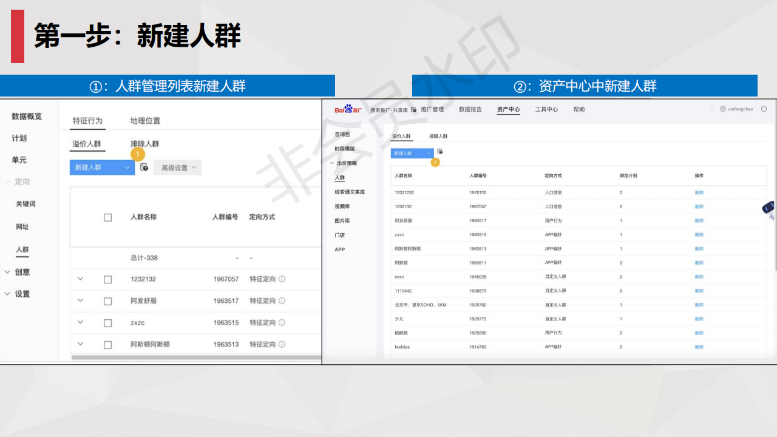Click 删除 for the fasfdas row

coord(699,347)
